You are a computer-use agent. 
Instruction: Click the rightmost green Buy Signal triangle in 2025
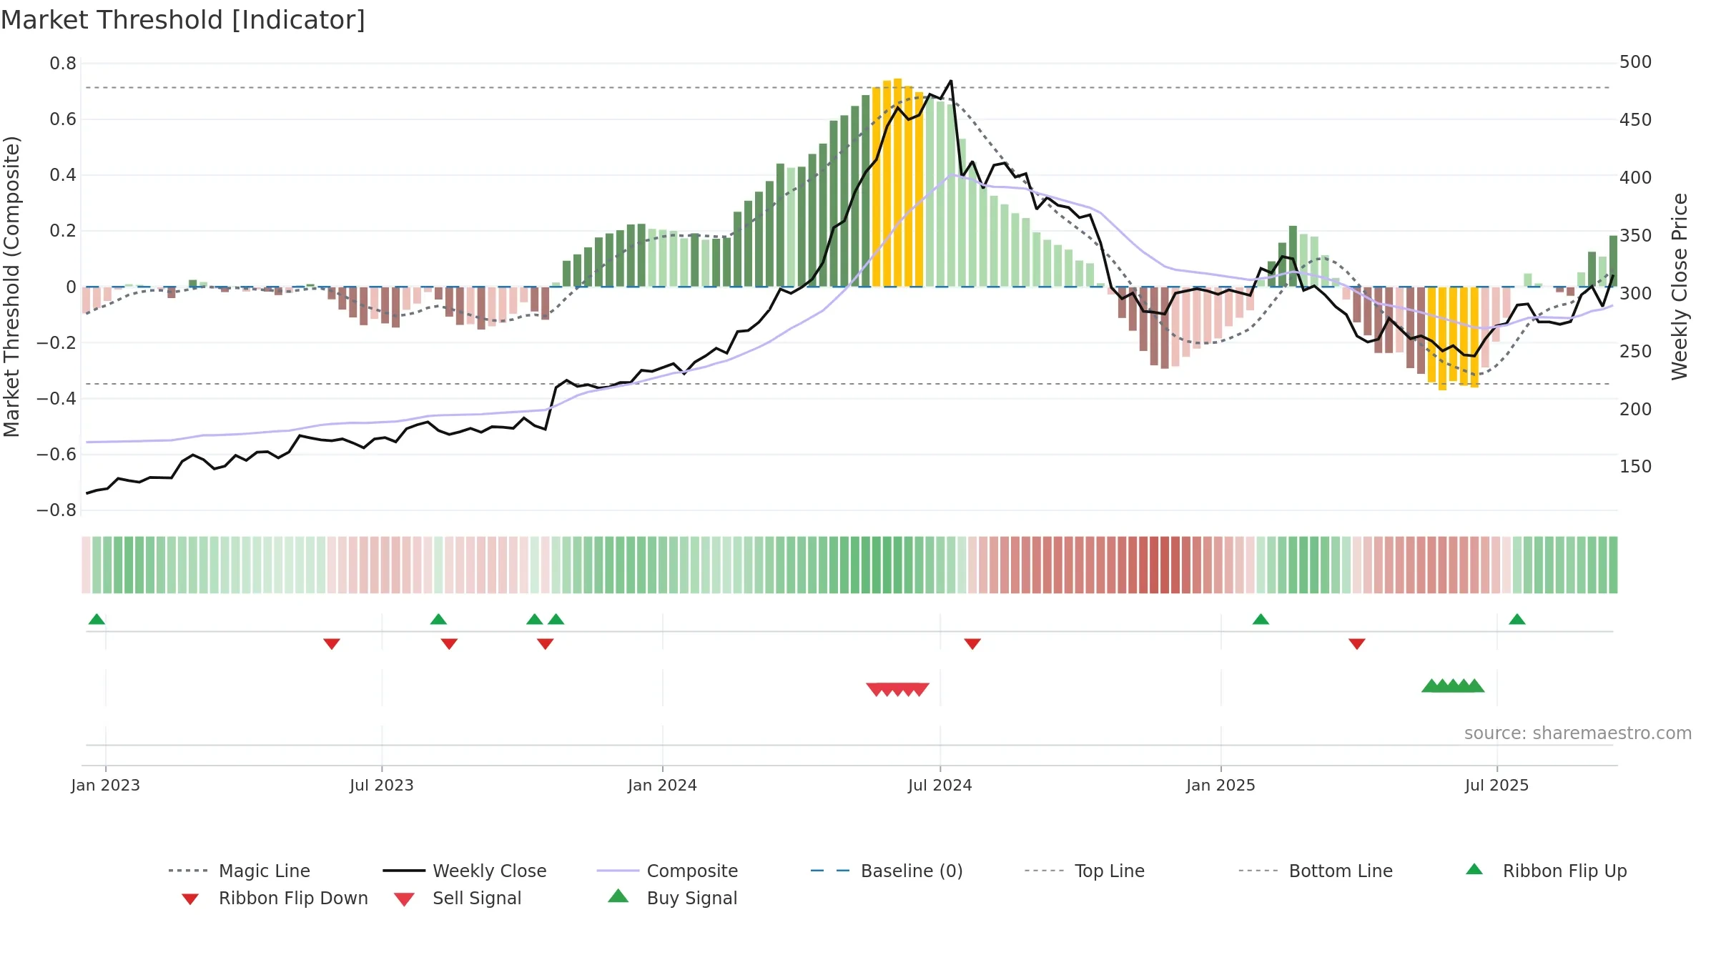(x=1475, y=686)
